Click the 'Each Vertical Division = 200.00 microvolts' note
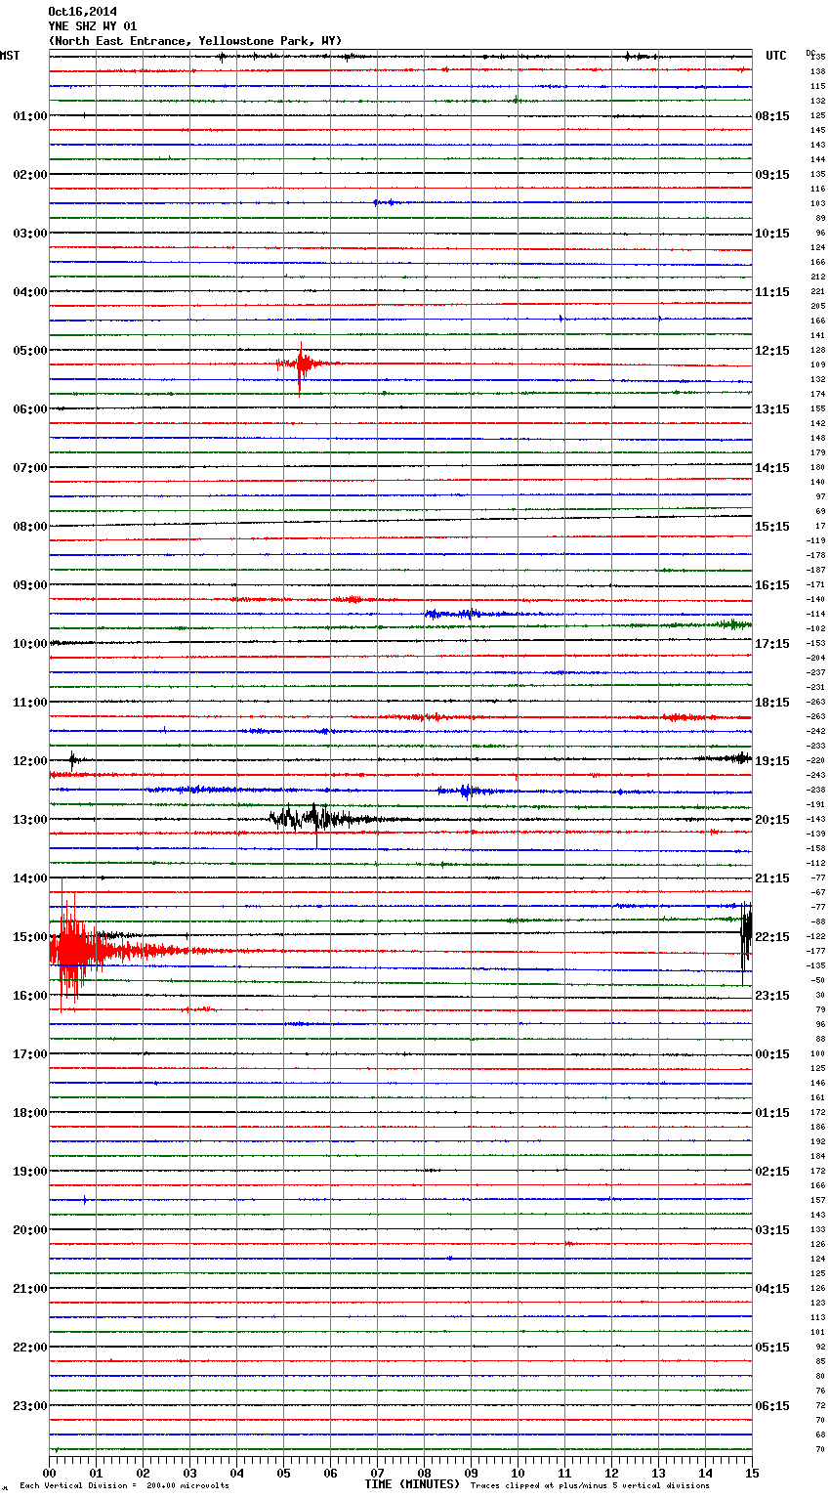Image resolution: width=830 pixels, height=1499 pixels. pyautogui.click(x=124, y=1485)
